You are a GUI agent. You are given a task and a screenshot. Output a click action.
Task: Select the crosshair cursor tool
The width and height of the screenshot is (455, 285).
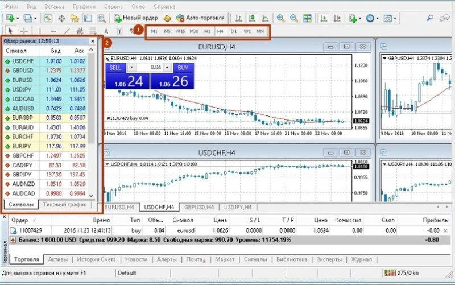point(24,31)
